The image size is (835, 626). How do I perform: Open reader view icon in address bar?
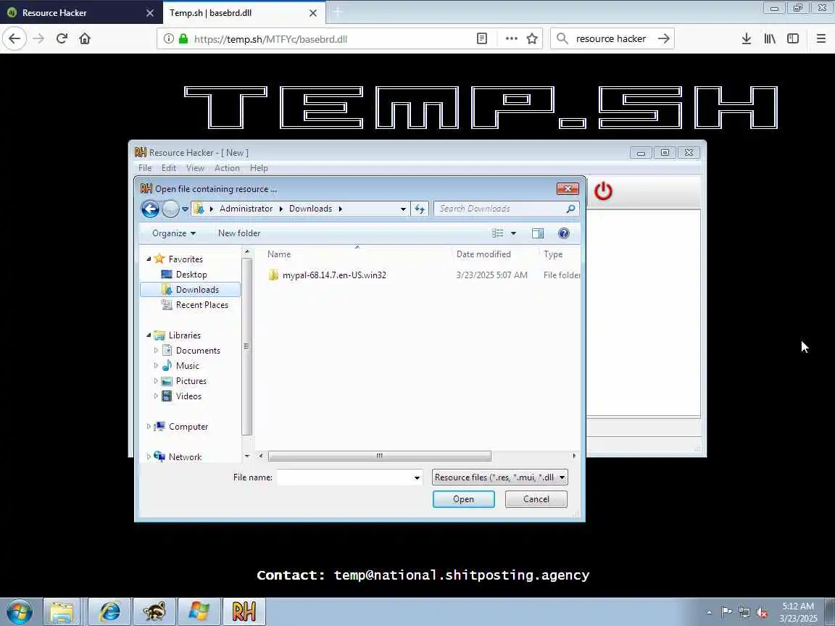(x=482, y=38)
